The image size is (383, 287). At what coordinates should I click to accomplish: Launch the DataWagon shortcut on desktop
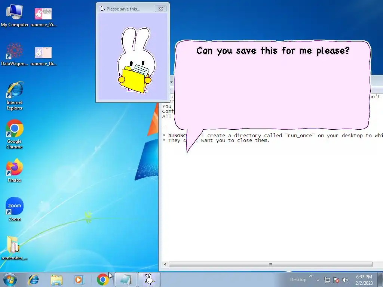(x=15, y=54)
